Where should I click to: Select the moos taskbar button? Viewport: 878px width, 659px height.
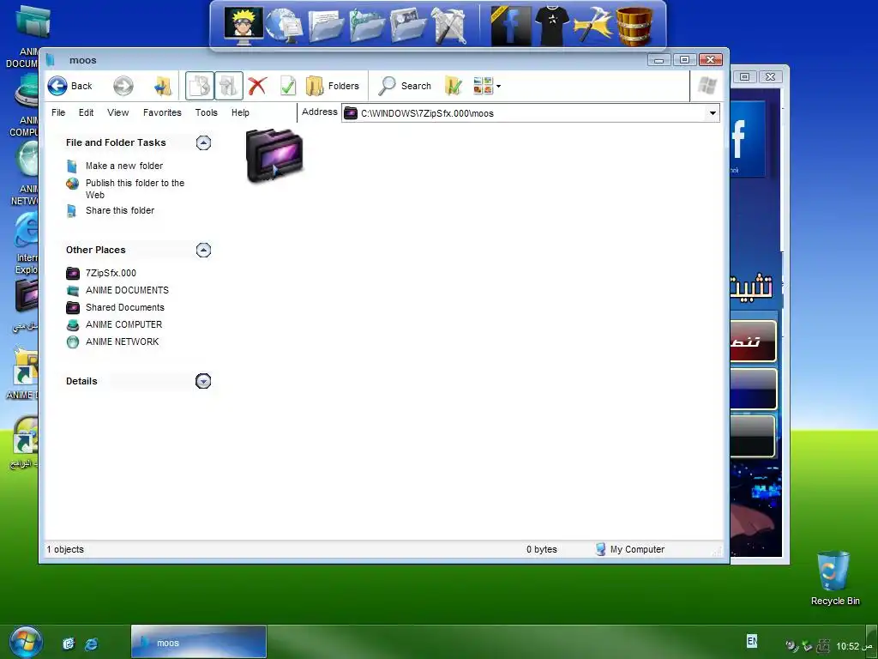tap(199, 642)
